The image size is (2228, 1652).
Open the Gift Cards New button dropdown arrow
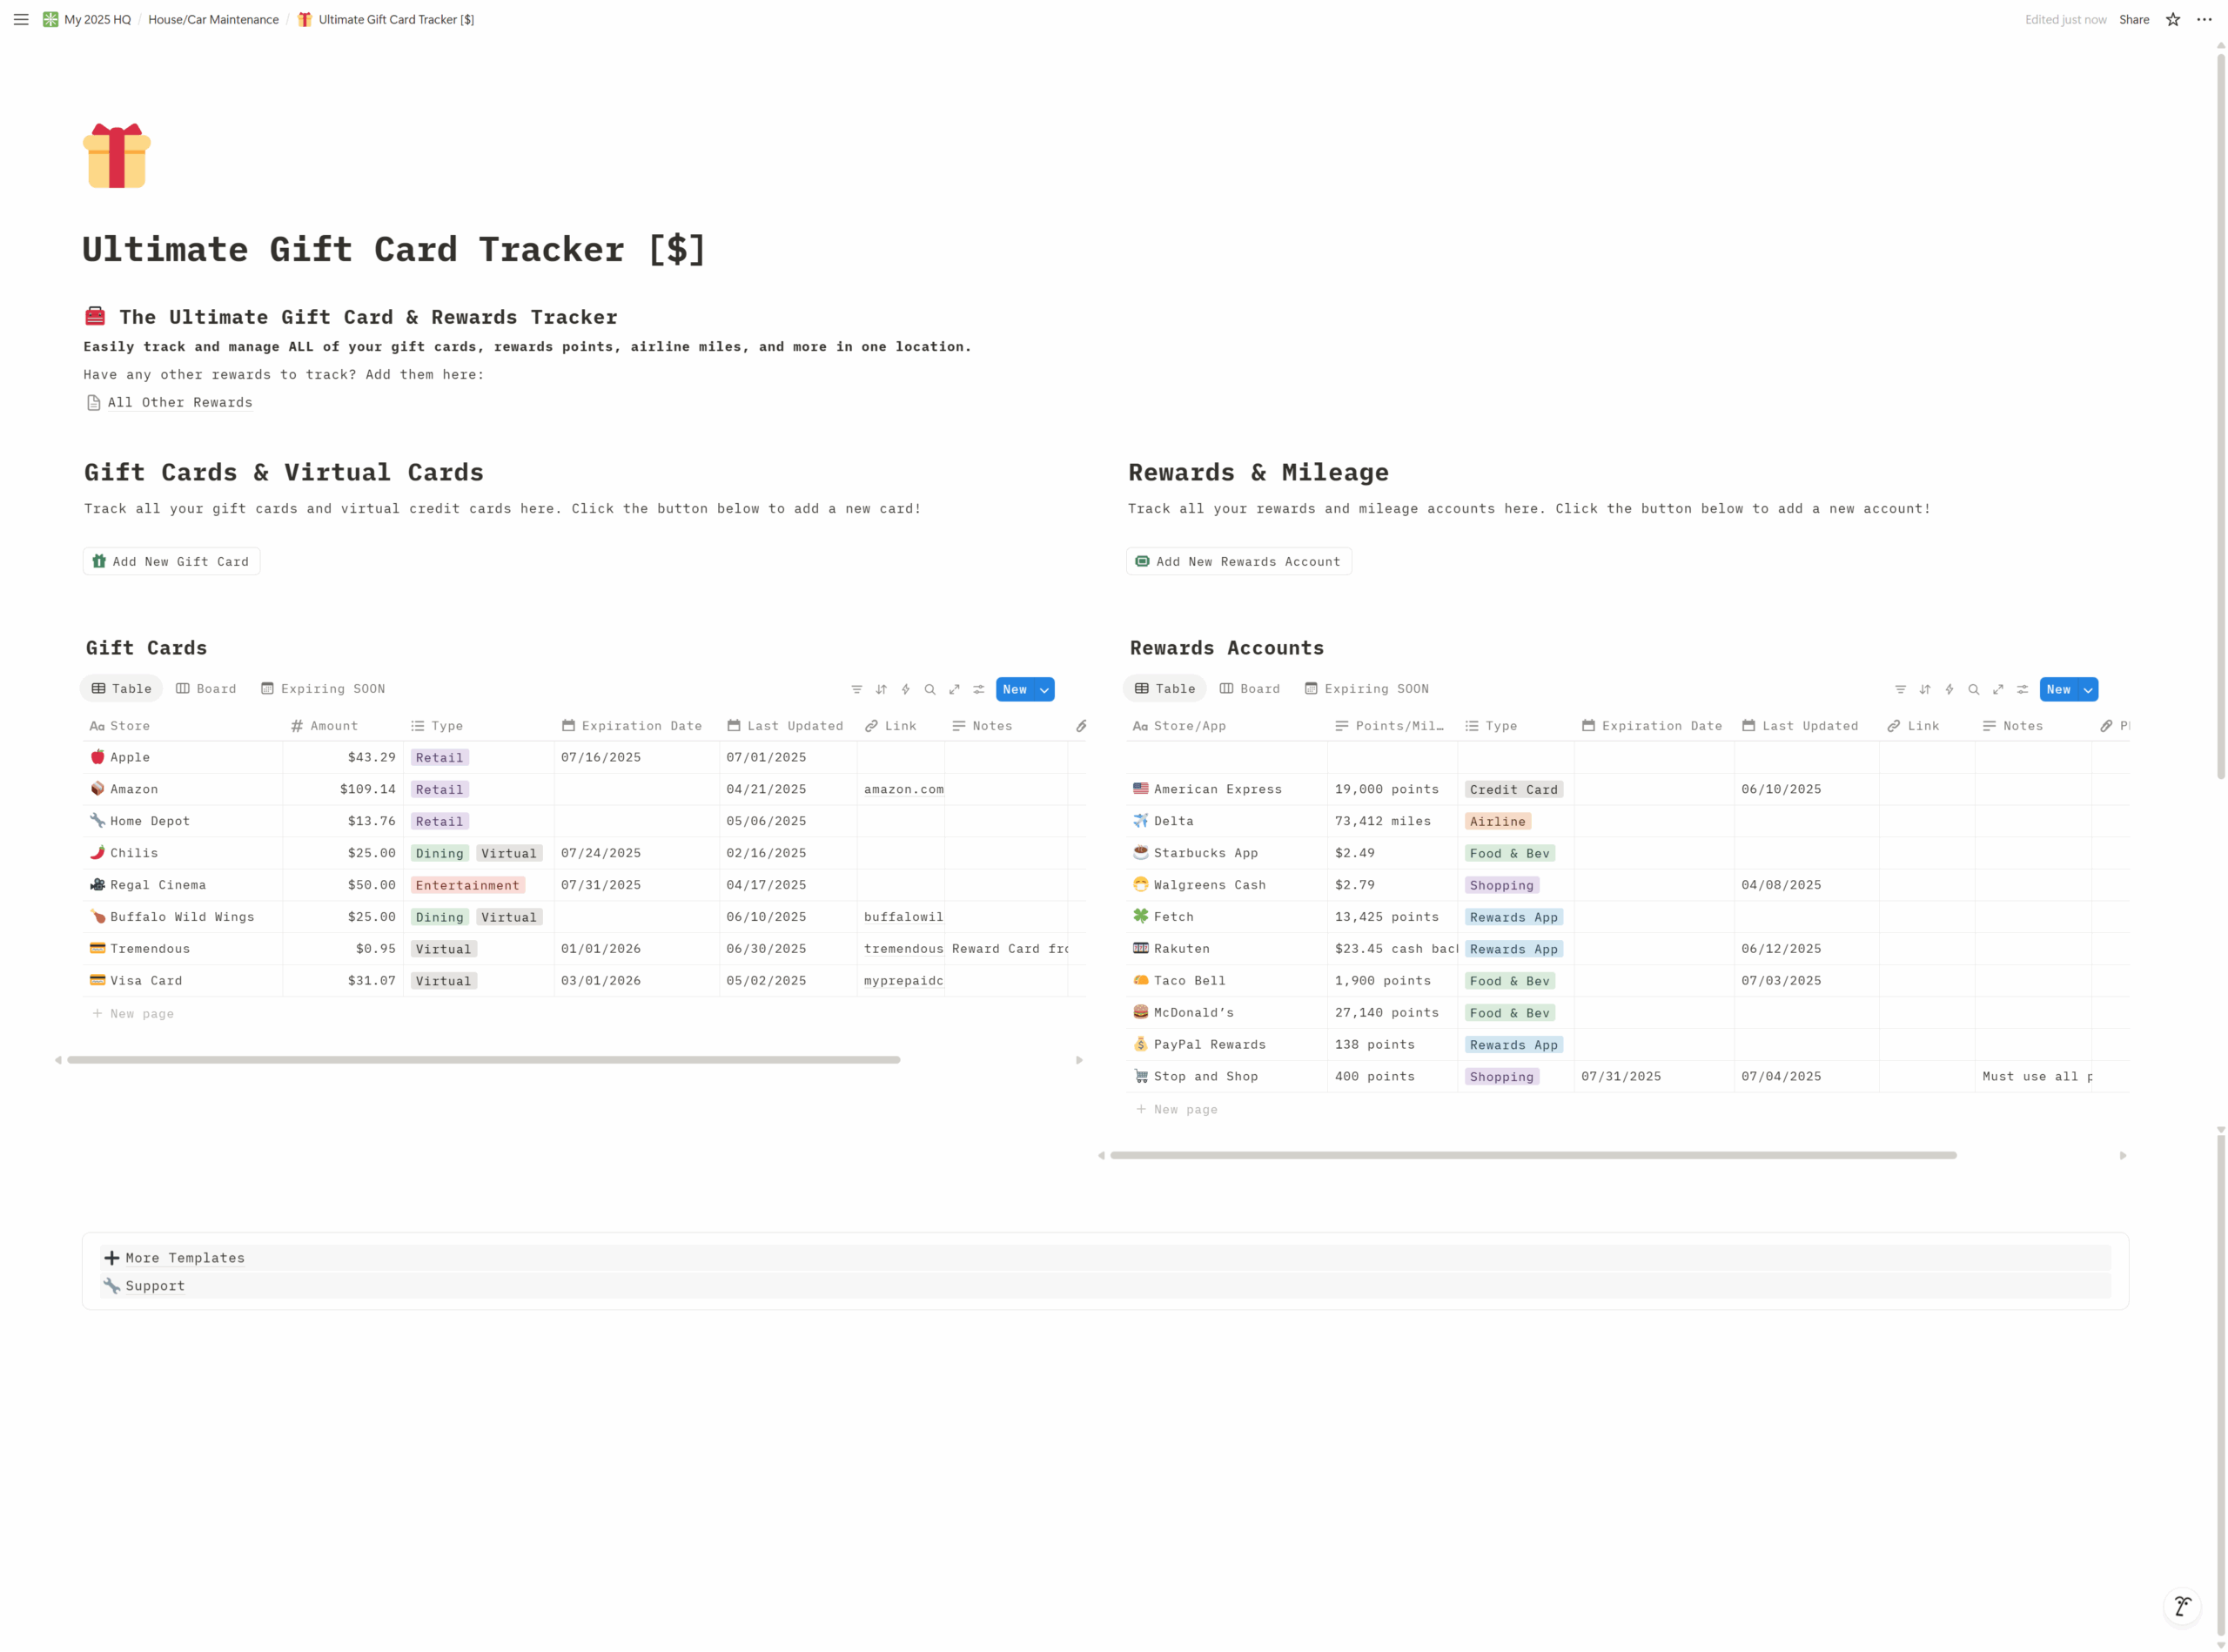tap(1044, 689)
